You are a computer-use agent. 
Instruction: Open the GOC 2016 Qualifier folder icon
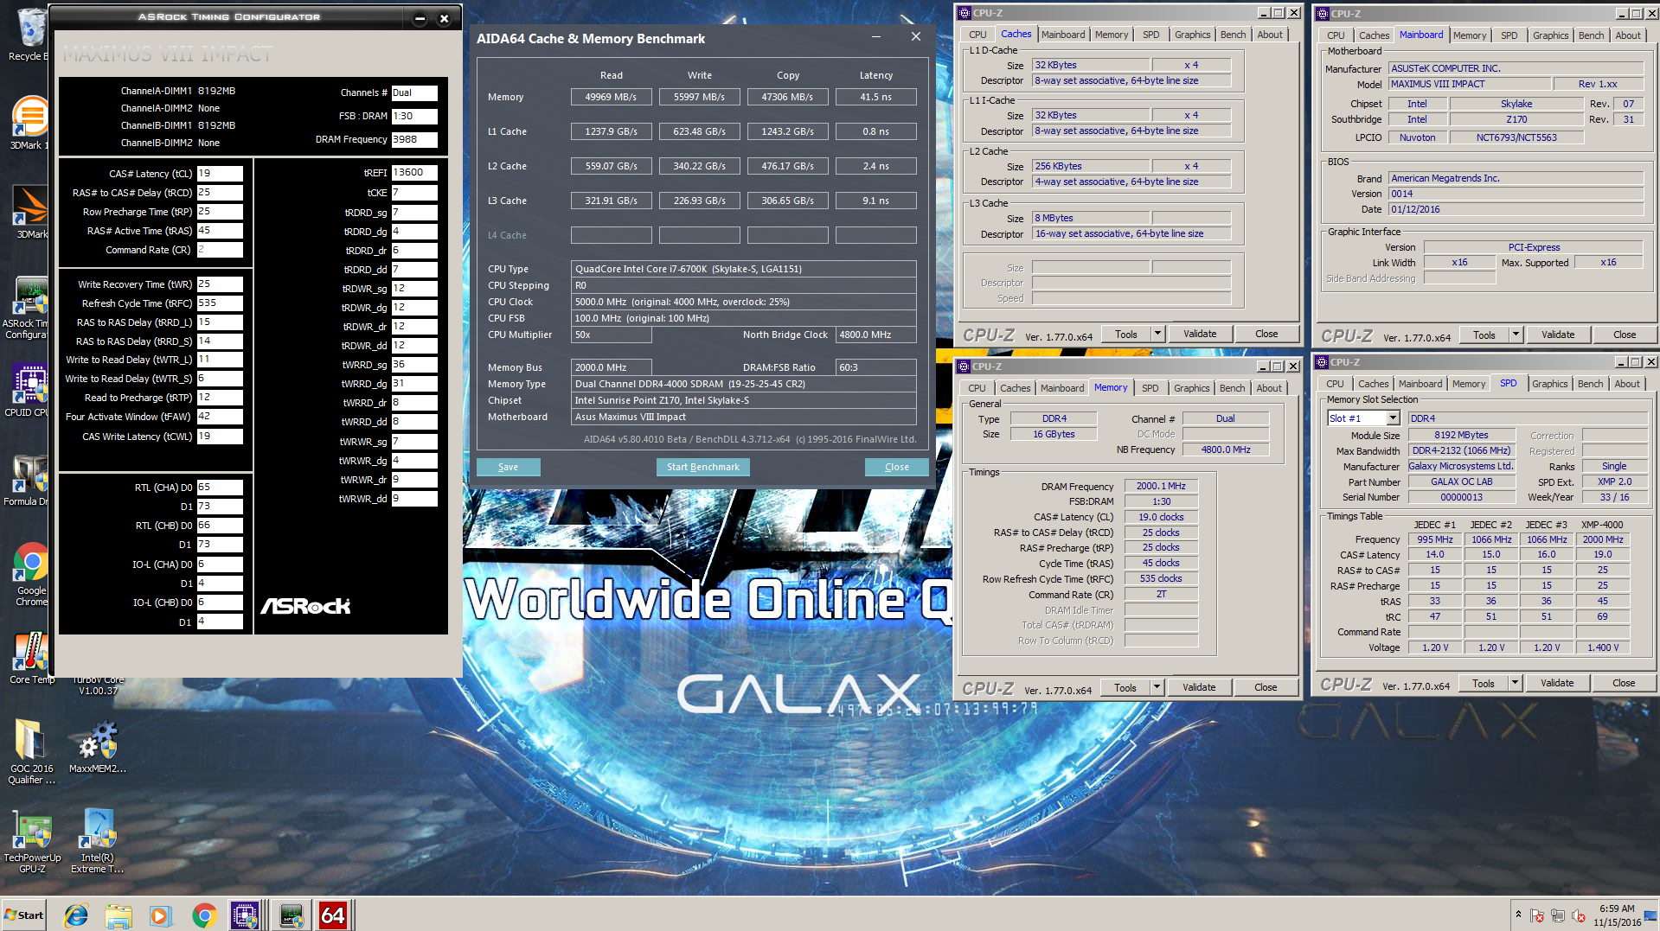tap(31, 752)
